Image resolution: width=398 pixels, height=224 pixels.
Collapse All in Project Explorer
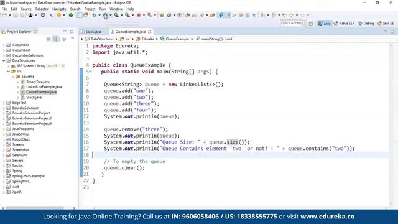[x=49, y=39]
